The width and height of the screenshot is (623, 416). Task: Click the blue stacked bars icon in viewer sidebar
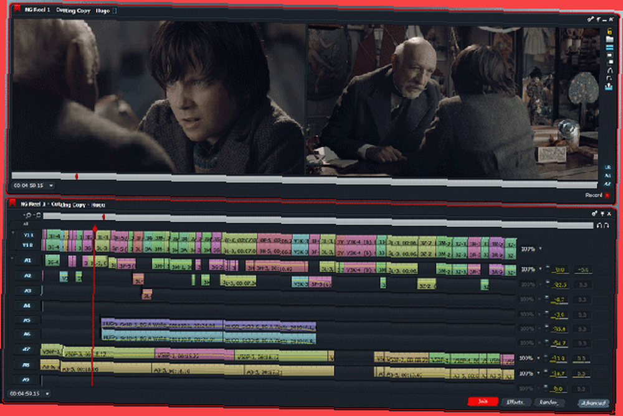[609, 48]
